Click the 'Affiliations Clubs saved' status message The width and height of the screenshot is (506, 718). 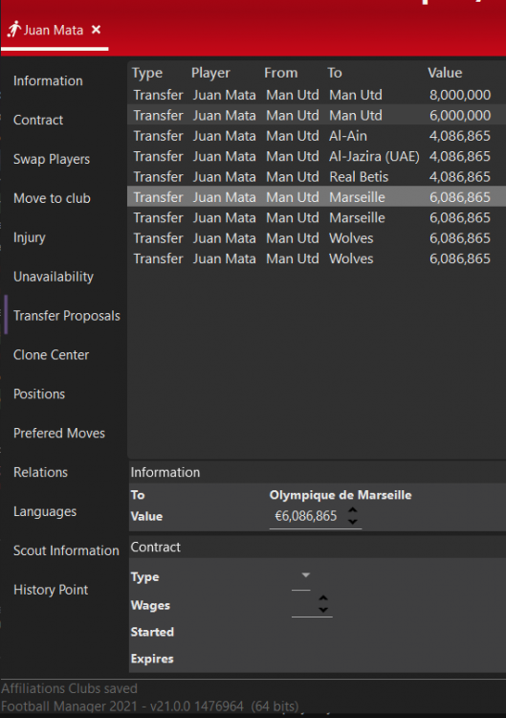pyautogui.click(x=69, y=688)
